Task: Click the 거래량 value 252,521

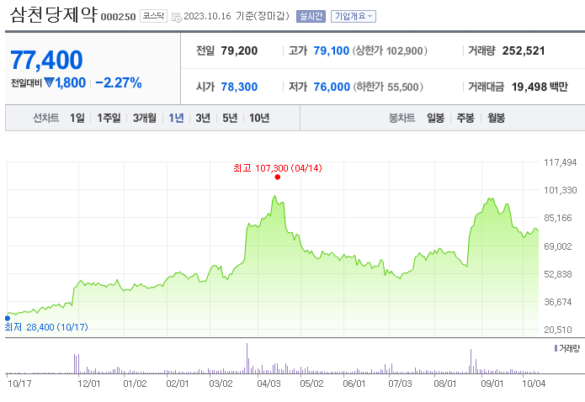Action: pos(524,50)
